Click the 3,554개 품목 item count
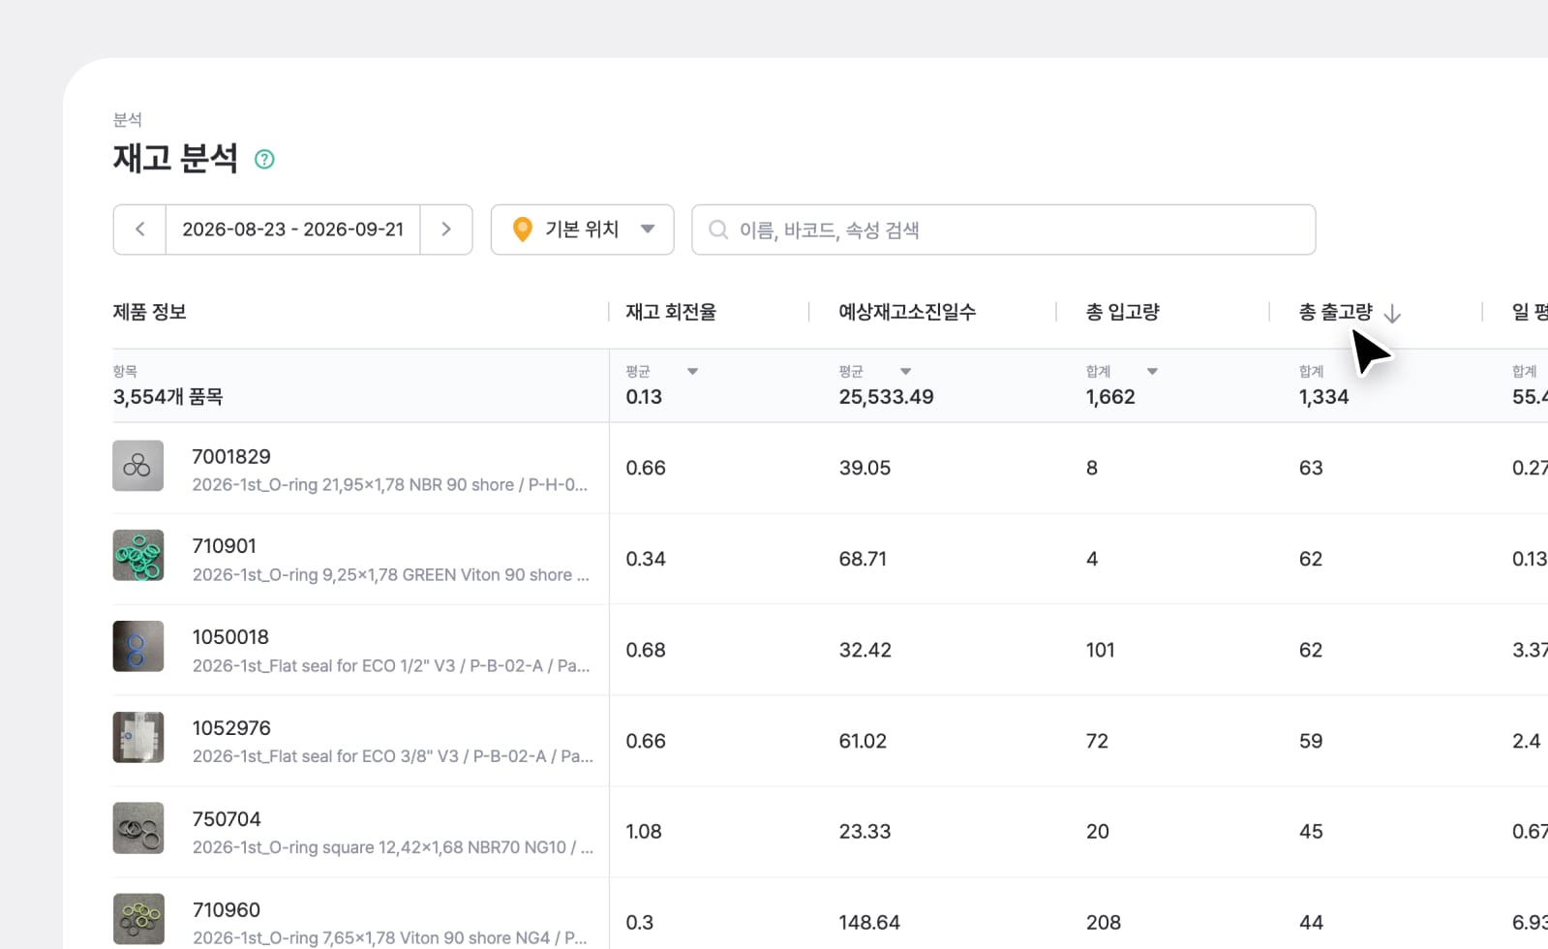Screen dimensions: 1548x949 [x=167, y=397]
